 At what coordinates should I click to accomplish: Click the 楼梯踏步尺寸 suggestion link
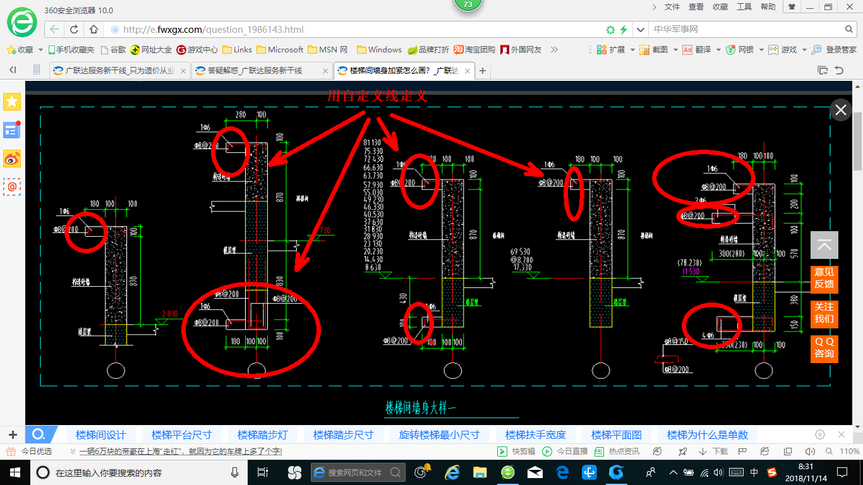click(x=344, y=434)
